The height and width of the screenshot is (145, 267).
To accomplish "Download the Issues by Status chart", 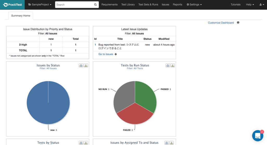I will [86, 66].
